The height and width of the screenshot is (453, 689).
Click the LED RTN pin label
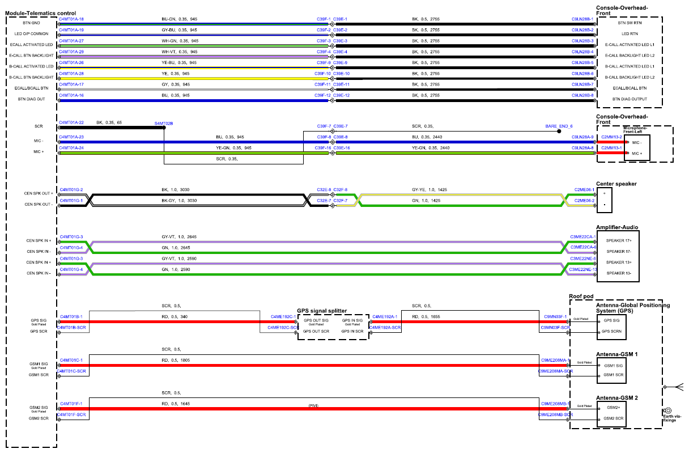click(630, 33)
